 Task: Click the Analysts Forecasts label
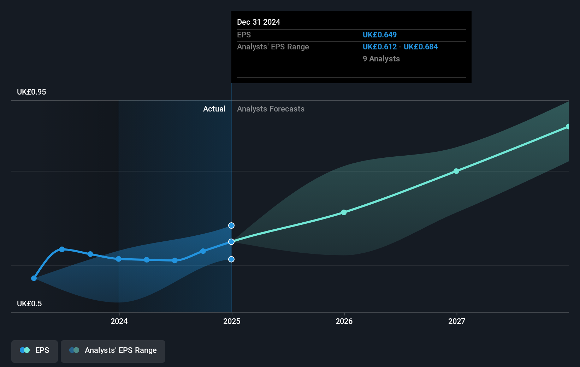271,109
